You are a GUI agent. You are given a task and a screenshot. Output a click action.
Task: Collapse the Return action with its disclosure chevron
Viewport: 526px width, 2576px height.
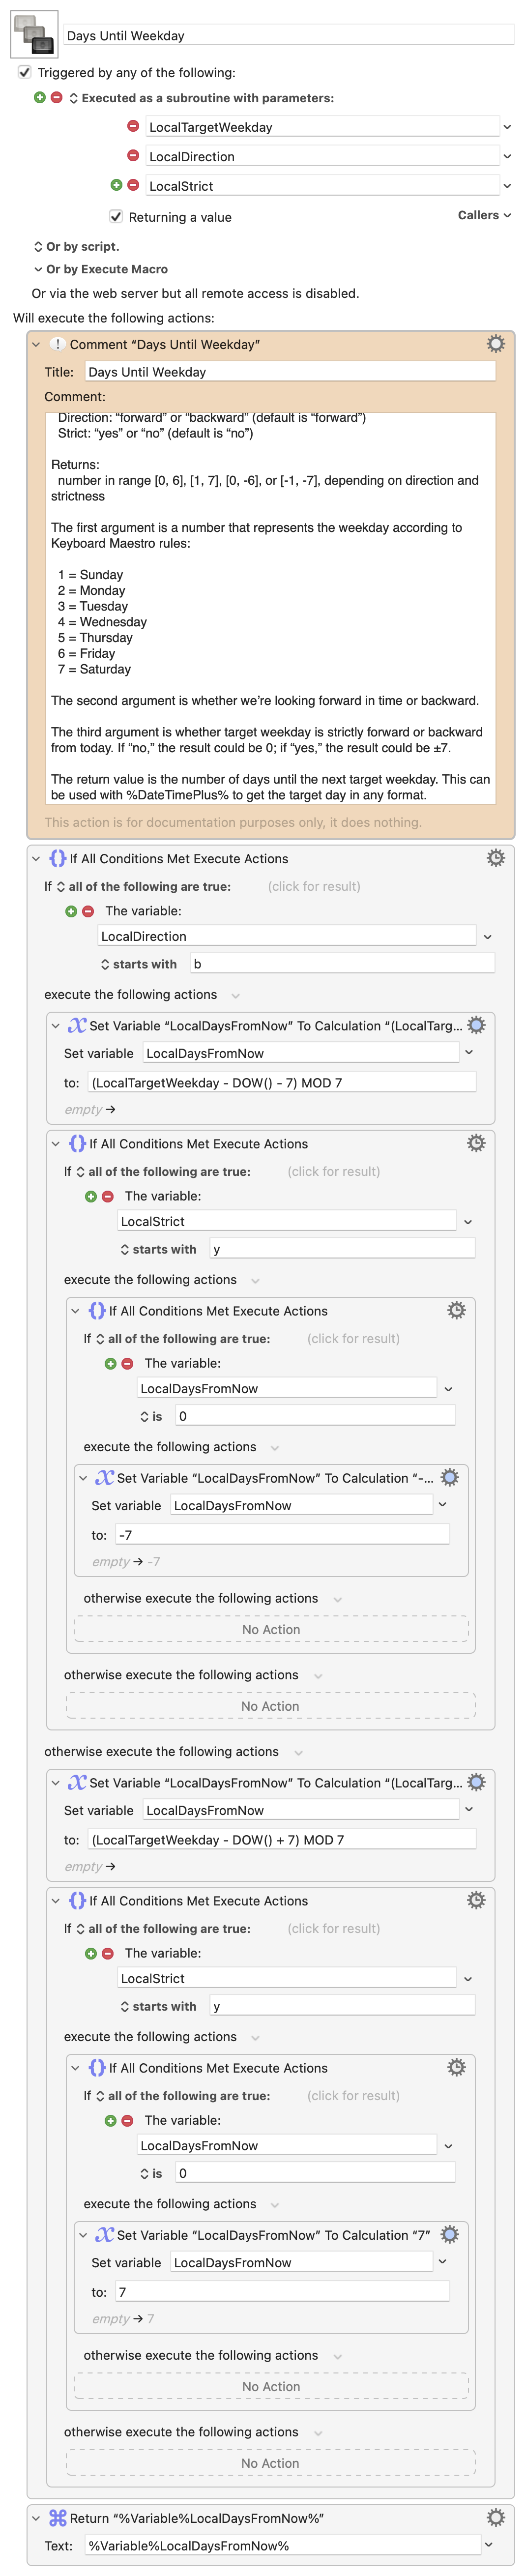click(36, 2518)
